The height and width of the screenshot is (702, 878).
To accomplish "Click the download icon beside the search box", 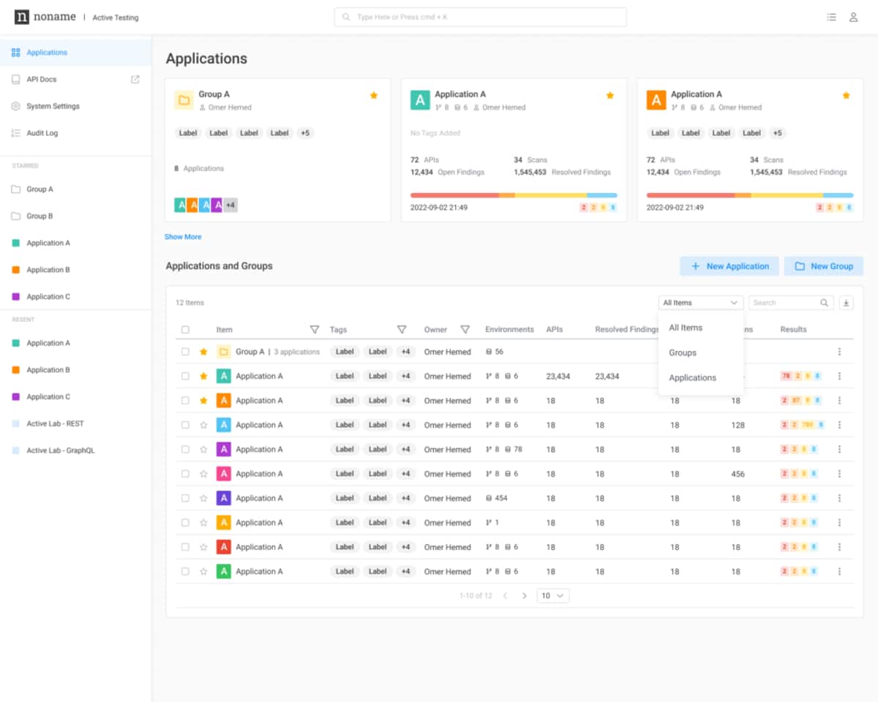I will pyautogui.click(x=846, y=303).
